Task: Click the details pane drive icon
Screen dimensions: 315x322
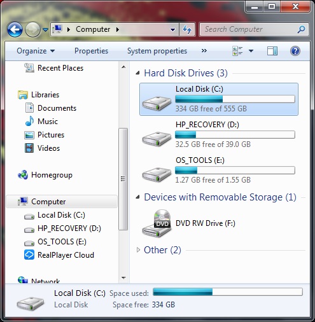Action: coord(31,304)
